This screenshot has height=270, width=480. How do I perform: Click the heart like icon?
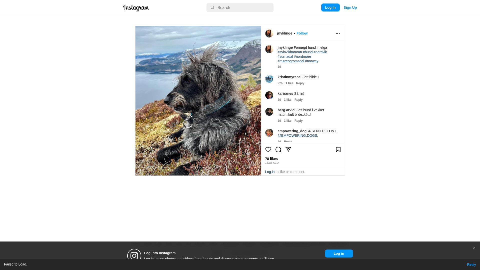pyautogui.click(x=268, y=149)
